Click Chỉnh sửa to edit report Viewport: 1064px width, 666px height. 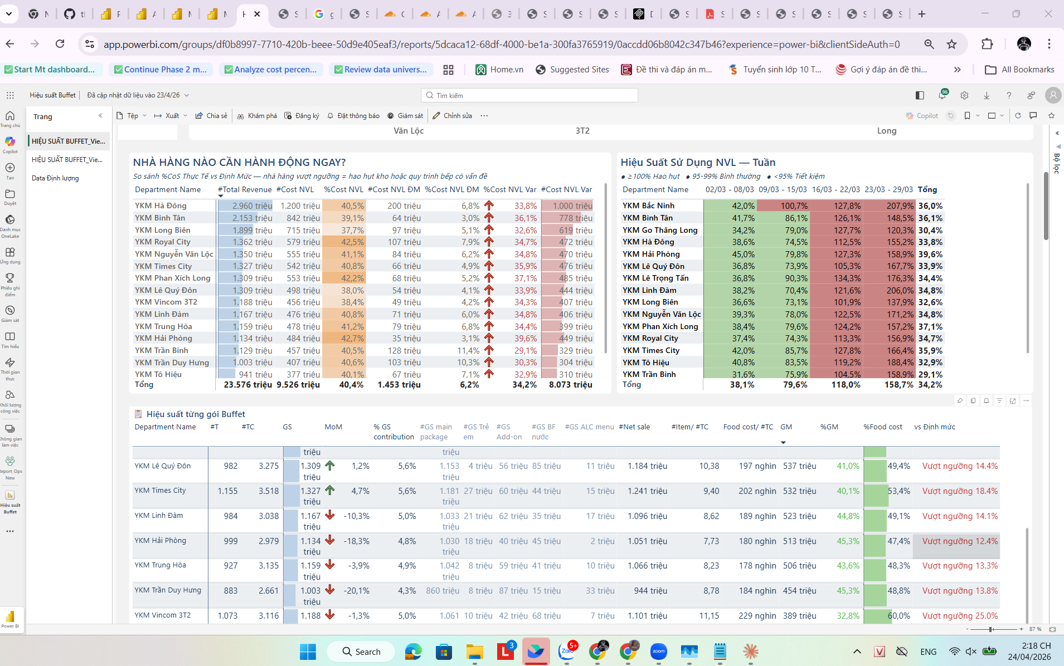tap(453, 116)
